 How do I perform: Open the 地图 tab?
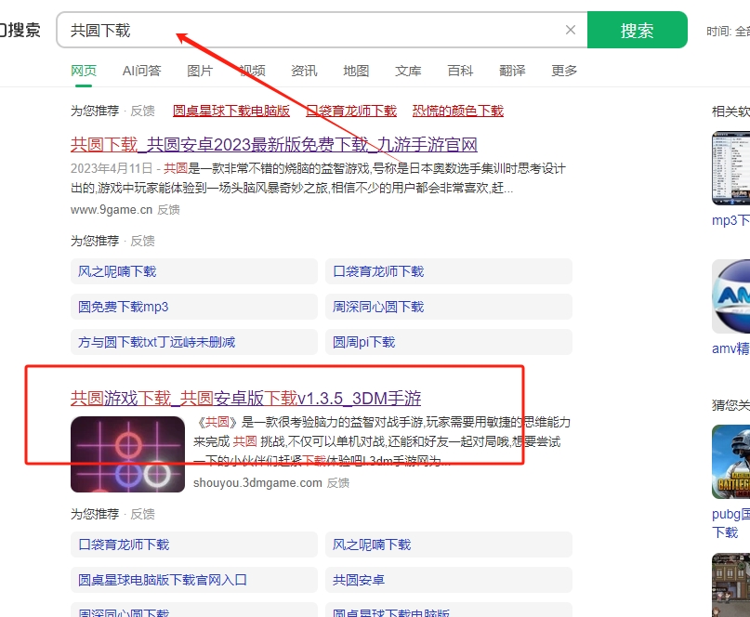[356, 71]
